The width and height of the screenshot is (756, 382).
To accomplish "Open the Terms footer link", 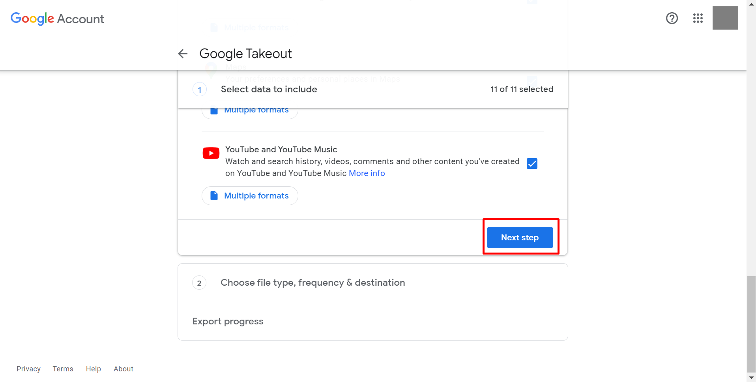I will pos(63,369).
